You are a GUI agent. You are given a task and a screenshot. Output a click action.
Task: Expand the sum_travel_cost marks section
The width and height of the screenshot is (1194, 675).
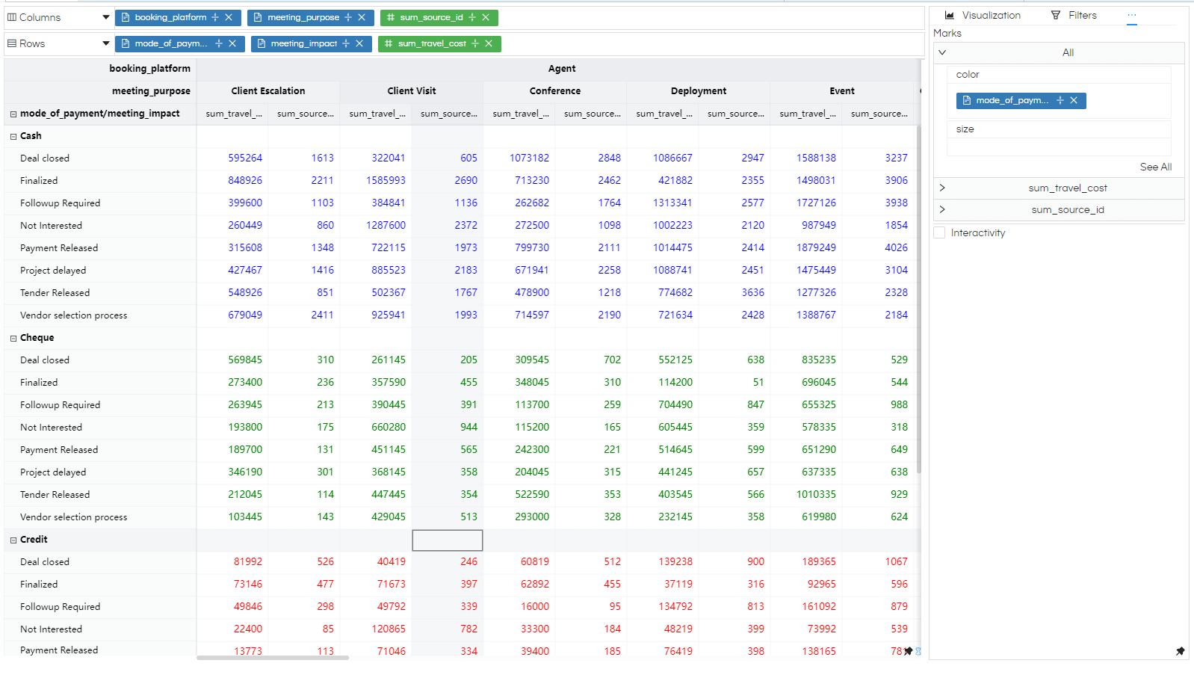click(x=942, y=188)
